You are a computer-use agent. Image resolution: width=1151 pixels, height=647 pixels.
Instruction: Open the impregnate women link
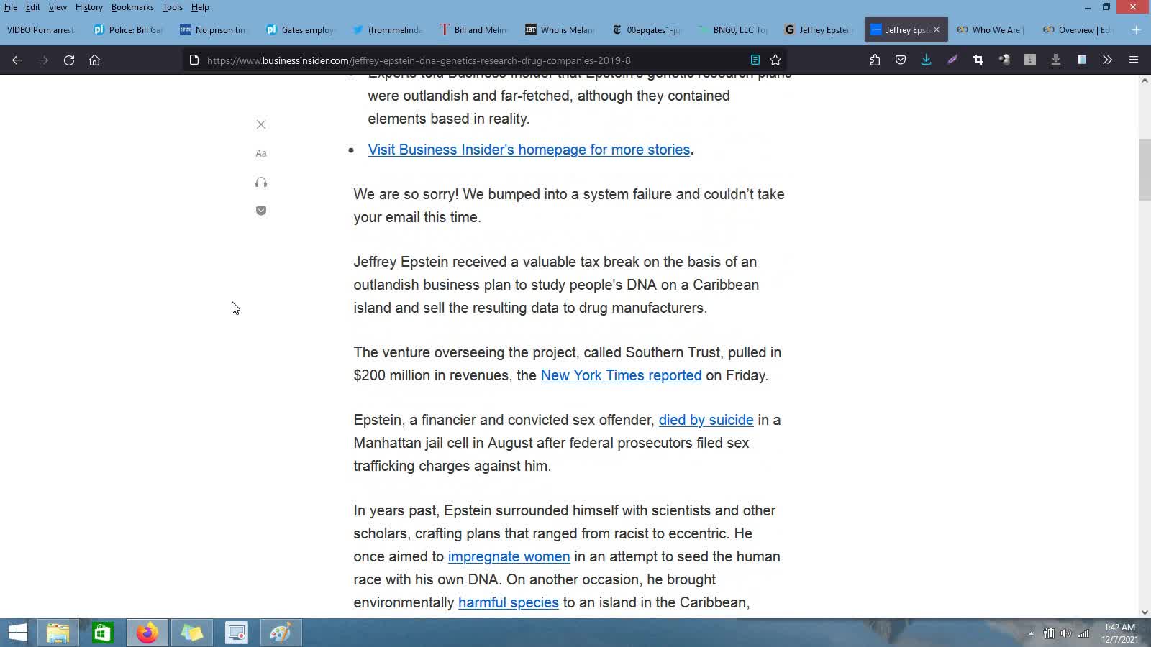[509, 556]
